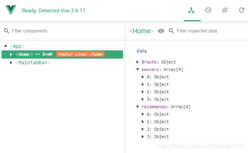Click the recommends key text
Screen dimensions: 248x153
click(154, 107)
